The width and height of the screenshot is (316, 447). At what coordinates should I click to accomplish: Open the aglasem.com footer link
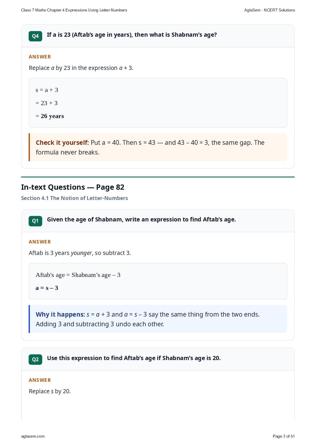click(33, 436)
